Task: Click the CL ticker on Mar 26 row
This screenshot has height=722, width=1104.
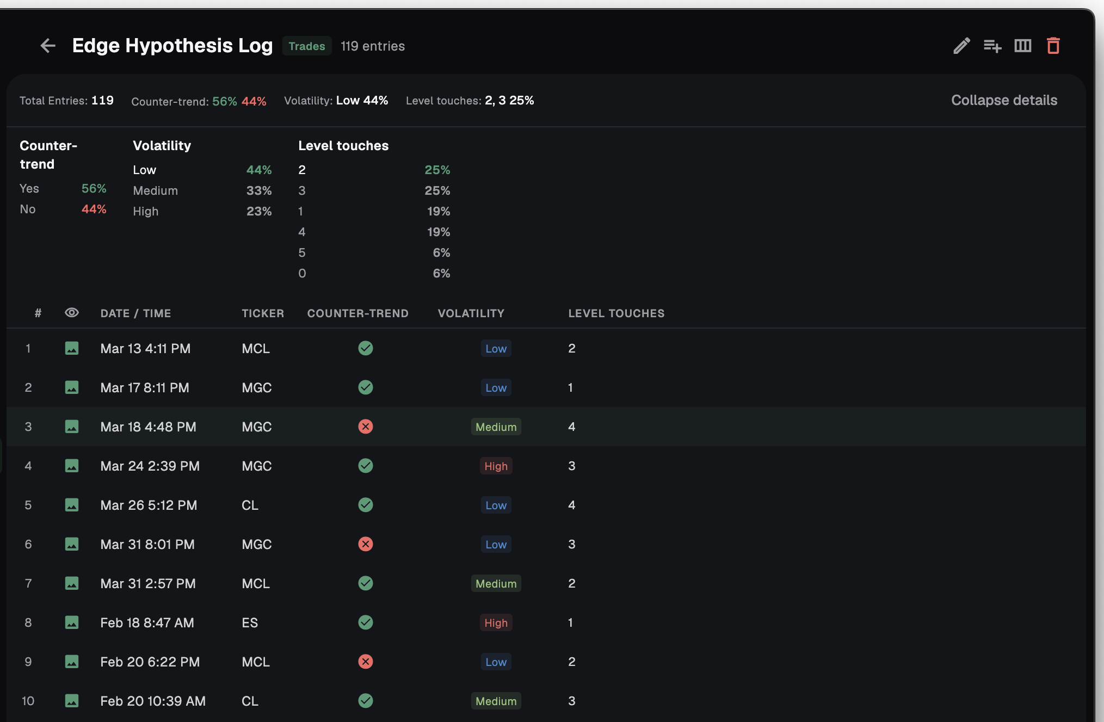Action: pyautogui.click(x=250, y=505)
